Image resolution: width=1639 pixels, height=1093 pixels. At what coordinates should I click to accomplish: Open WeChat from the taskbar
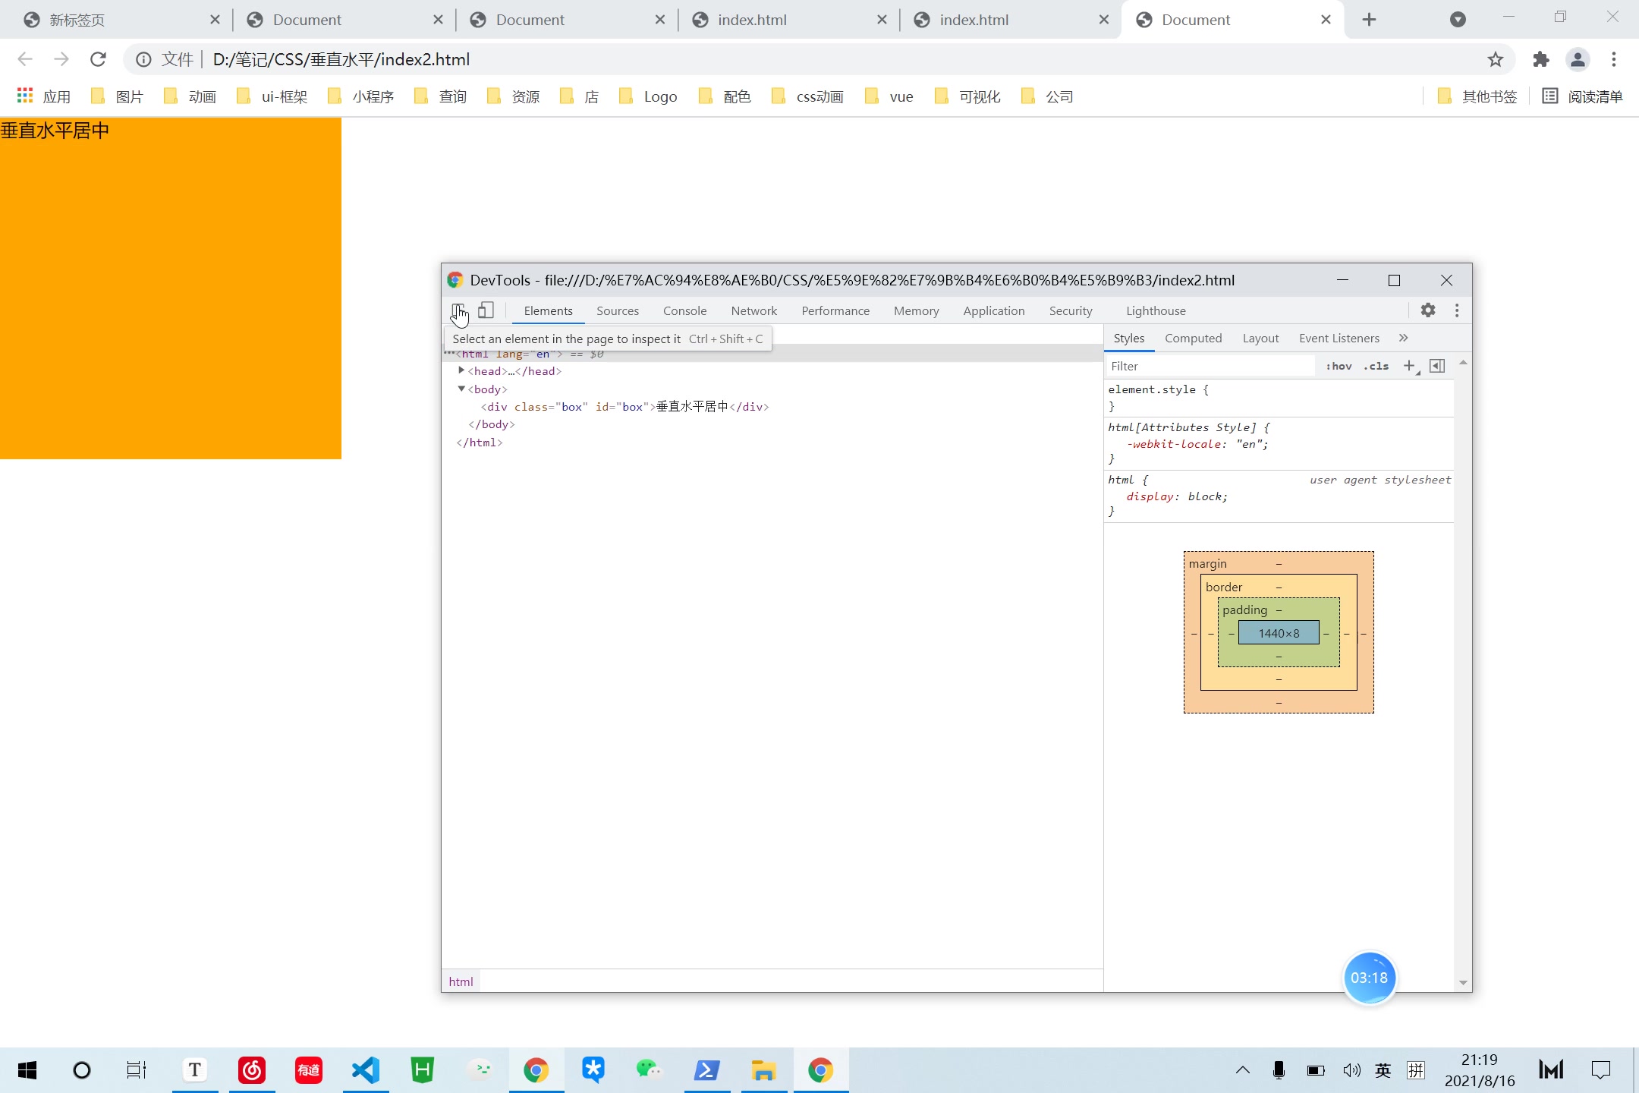pos(650,1070)
